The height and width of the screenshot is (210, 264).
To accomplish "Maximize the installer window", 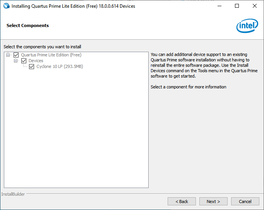I will (237, 6).
